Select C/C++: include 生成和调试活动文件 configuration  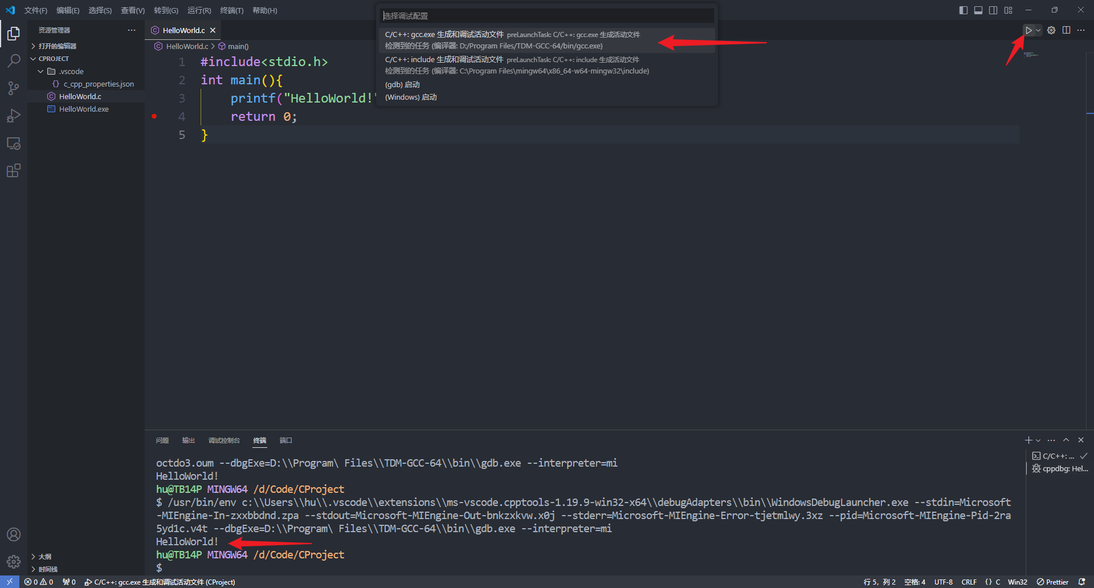tap(547, 66)
